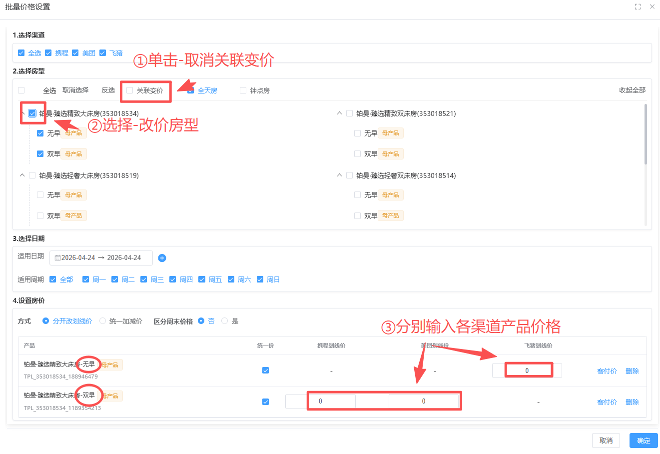Select 是 for 区分周末价格
Viewport: 660px width, 454px height.
225,320
